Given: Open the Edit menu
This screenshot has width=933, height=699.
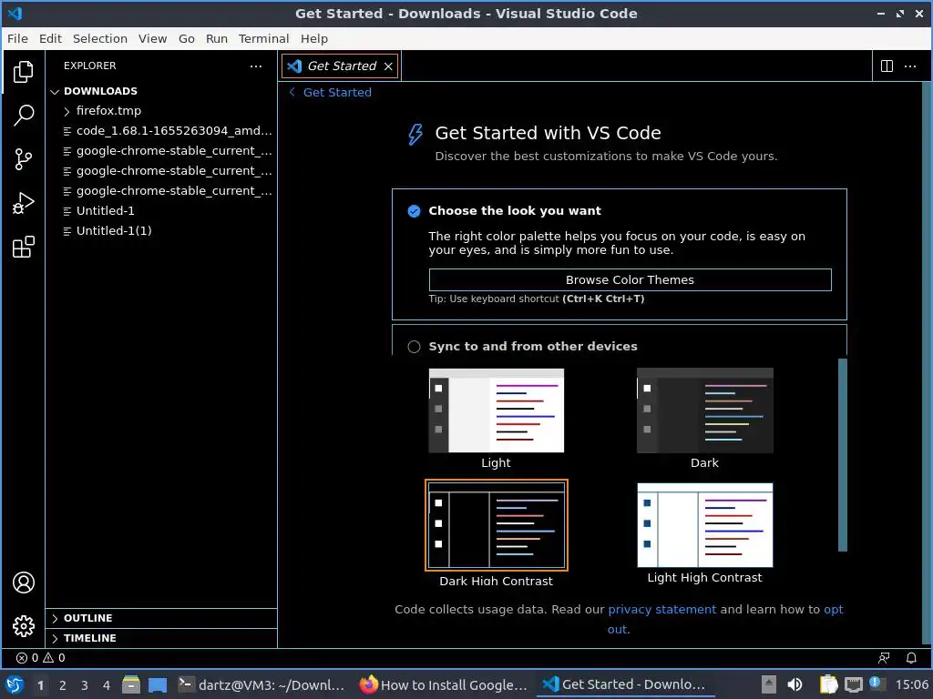Looking at the screenshot, I should point(51,38).
